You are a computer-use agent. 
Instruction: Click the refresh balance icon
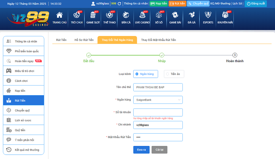click(x=119, y=4)
